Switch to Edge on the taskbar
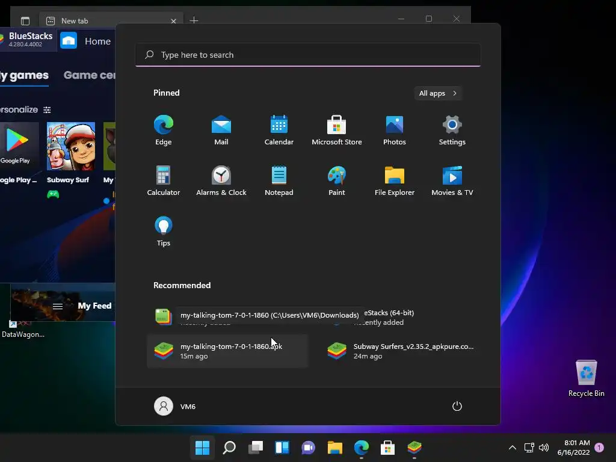 pos(362,448)
